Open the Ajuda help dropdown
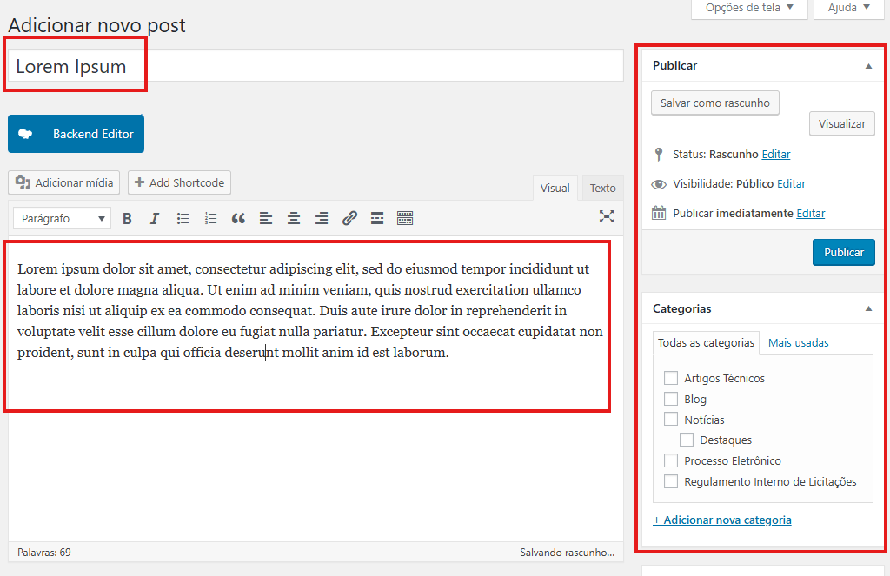Viewport: 890px width, 576px height. pos(849,8)
